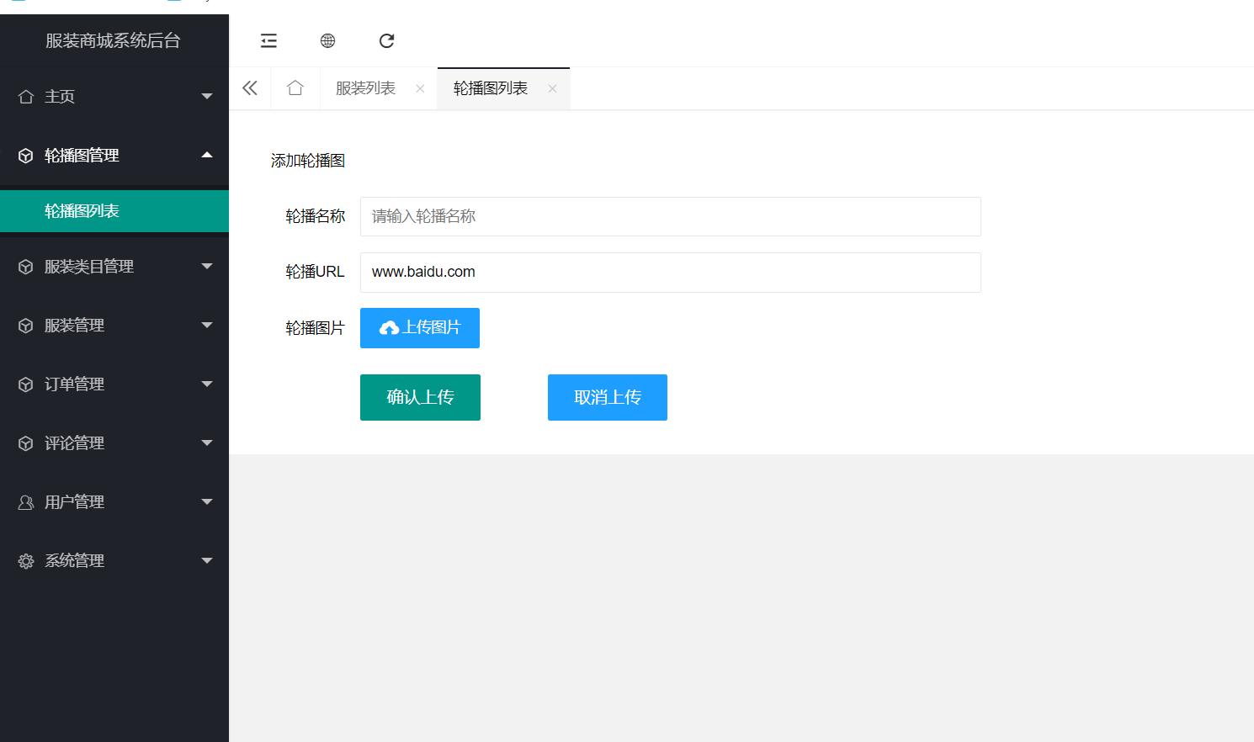Image resolution: width=1254 pixels, height=742 pixels.
Task: Click the double-left arrow tab scroll icon
Action: coord(250,88)
